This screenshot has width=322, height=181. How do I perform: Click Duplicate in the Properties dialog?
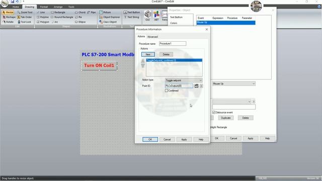click(226, 118)
